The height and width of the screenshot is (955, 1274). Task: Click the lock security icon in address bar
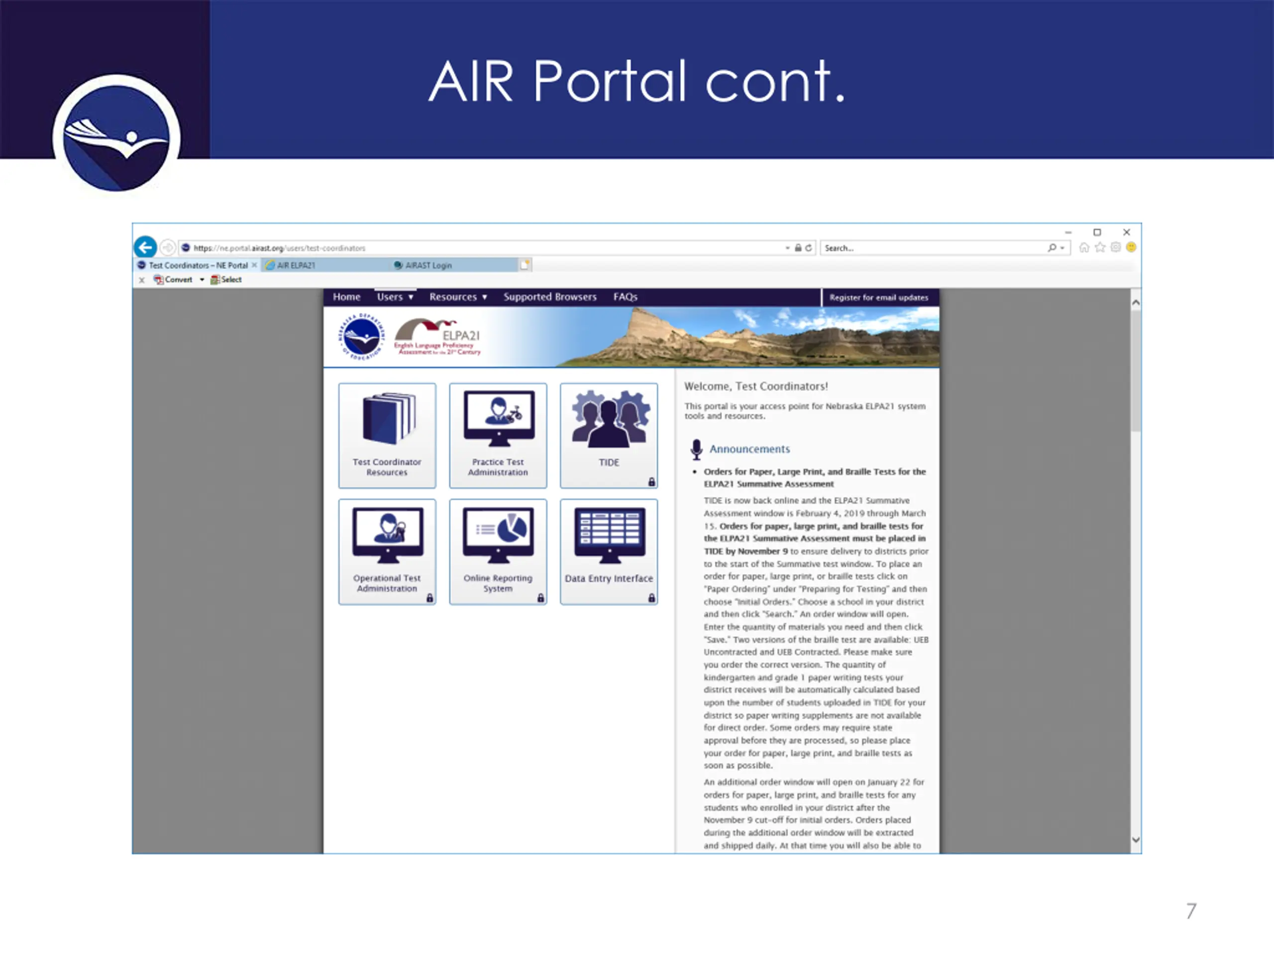tap(798, 248)
